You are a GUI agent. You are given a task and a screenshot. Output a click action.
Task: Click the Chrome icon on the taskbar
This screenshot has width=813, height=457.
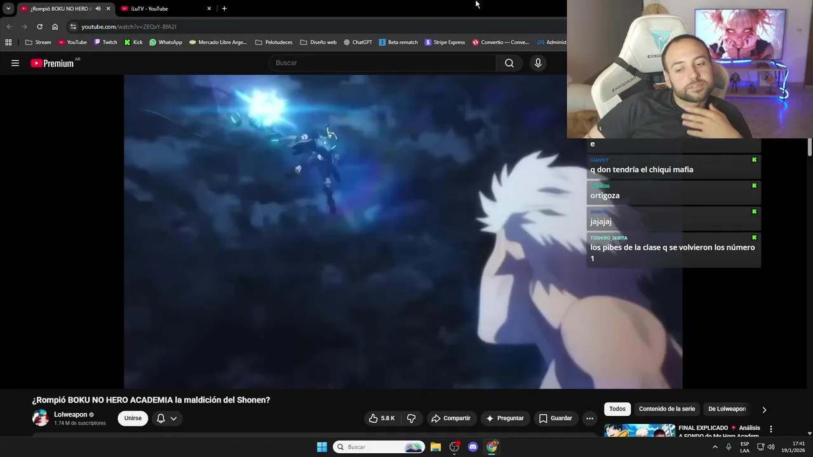[x=492, y=447]
